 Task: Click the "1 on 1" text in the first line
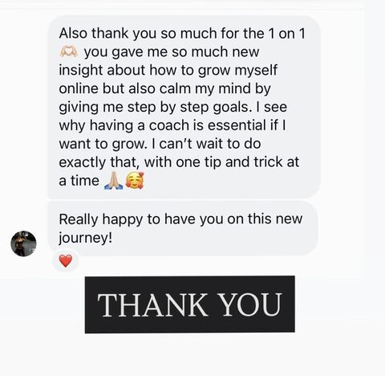(x=286, y=34)
